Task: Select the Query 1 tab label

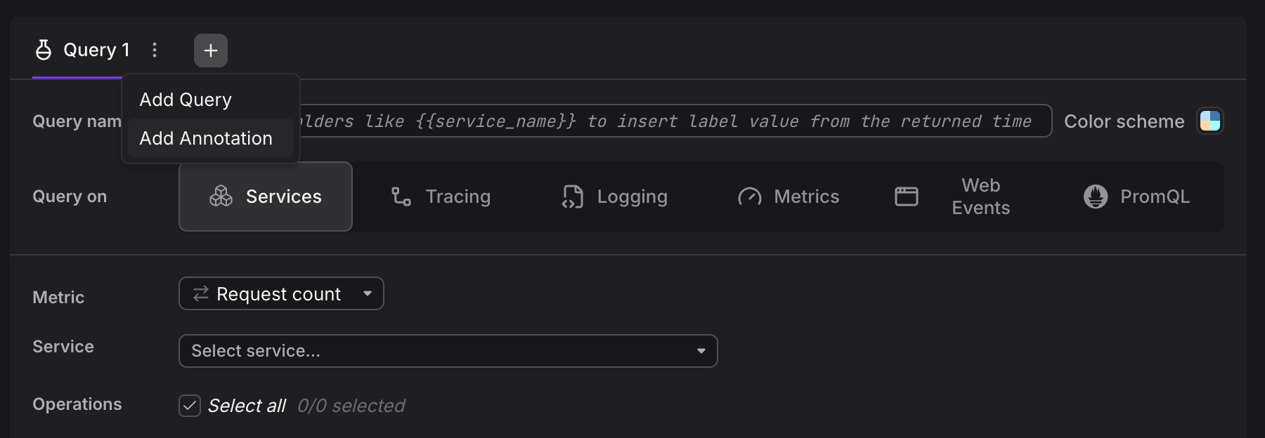Action: pyautogui.click(x=96, y=49)
